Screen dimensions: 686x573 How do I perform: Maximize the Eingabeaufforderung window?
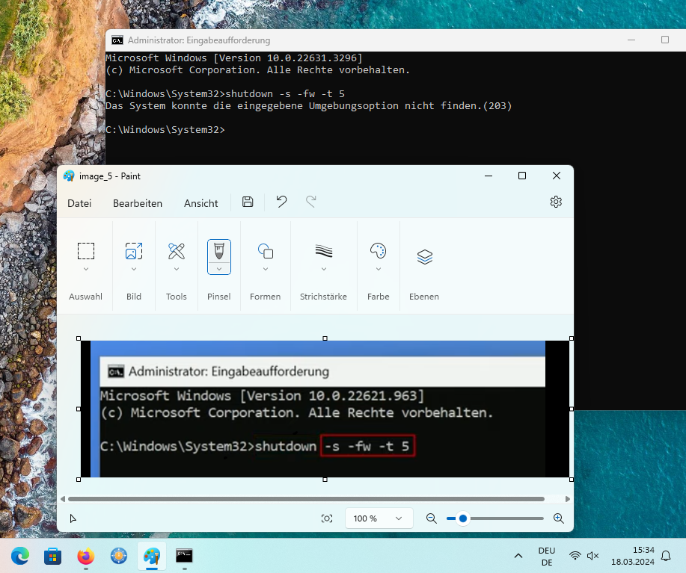coord(665,40)
